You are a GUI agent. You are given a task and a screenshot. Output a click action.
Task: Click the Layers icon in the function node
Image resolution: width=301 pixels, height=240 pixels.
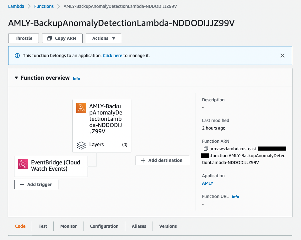81,145
